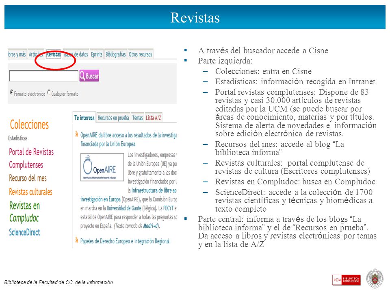The width and height of the screenshot is (390, 293).
Task: Open the Libros y más tab
Action: pyautogui.click(x=17, y=54)
